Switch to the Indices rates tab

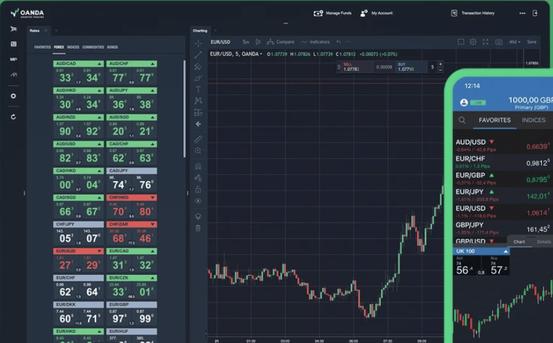(73, 47)
